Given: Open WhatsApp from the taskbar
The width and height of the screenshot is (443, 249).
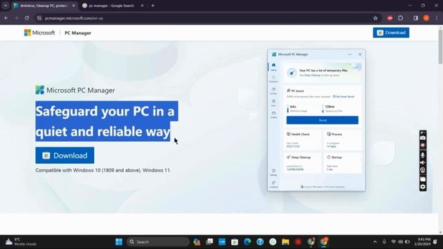Looking at the screenshot, I should (x=273, y=241).
